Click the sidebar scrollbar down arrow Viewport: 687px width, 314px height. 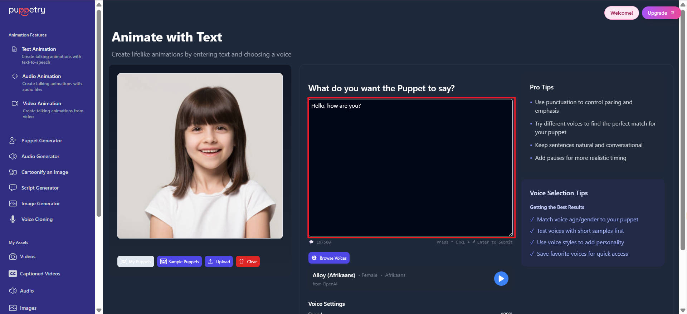(x=99, y=310)
